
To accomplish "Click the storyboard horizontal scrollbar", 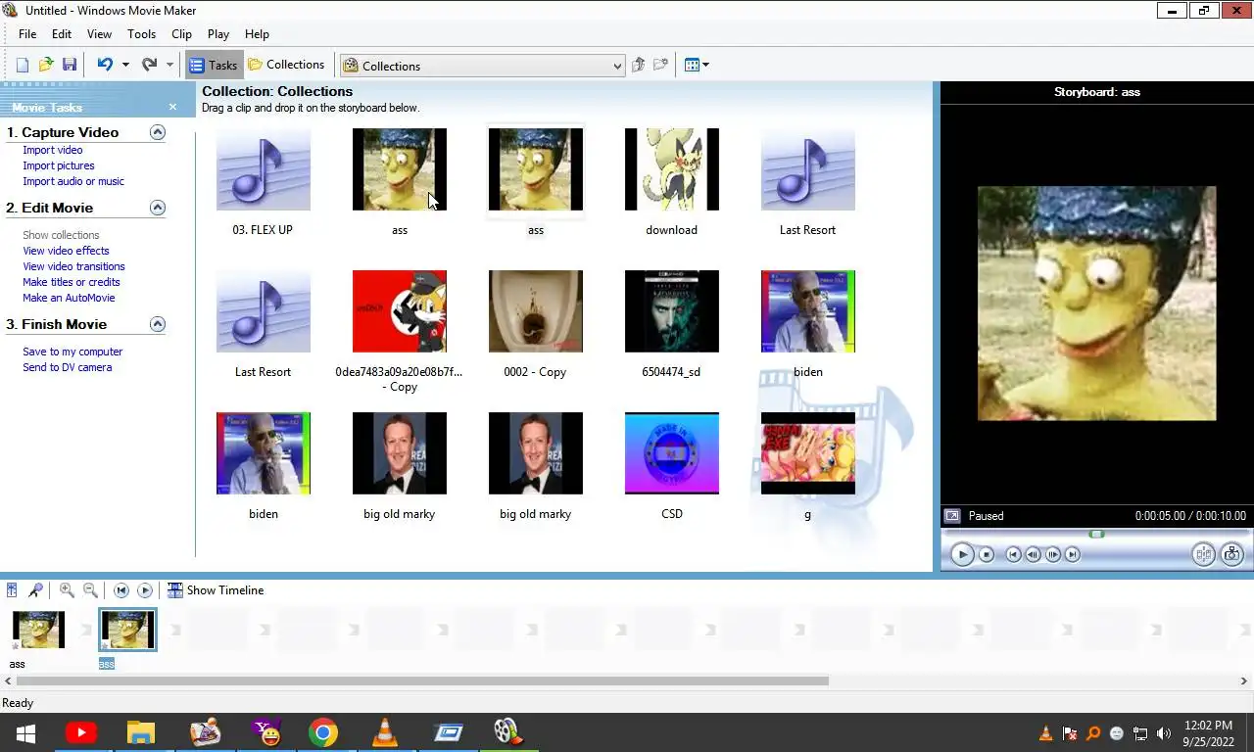I will pos(422,681).
